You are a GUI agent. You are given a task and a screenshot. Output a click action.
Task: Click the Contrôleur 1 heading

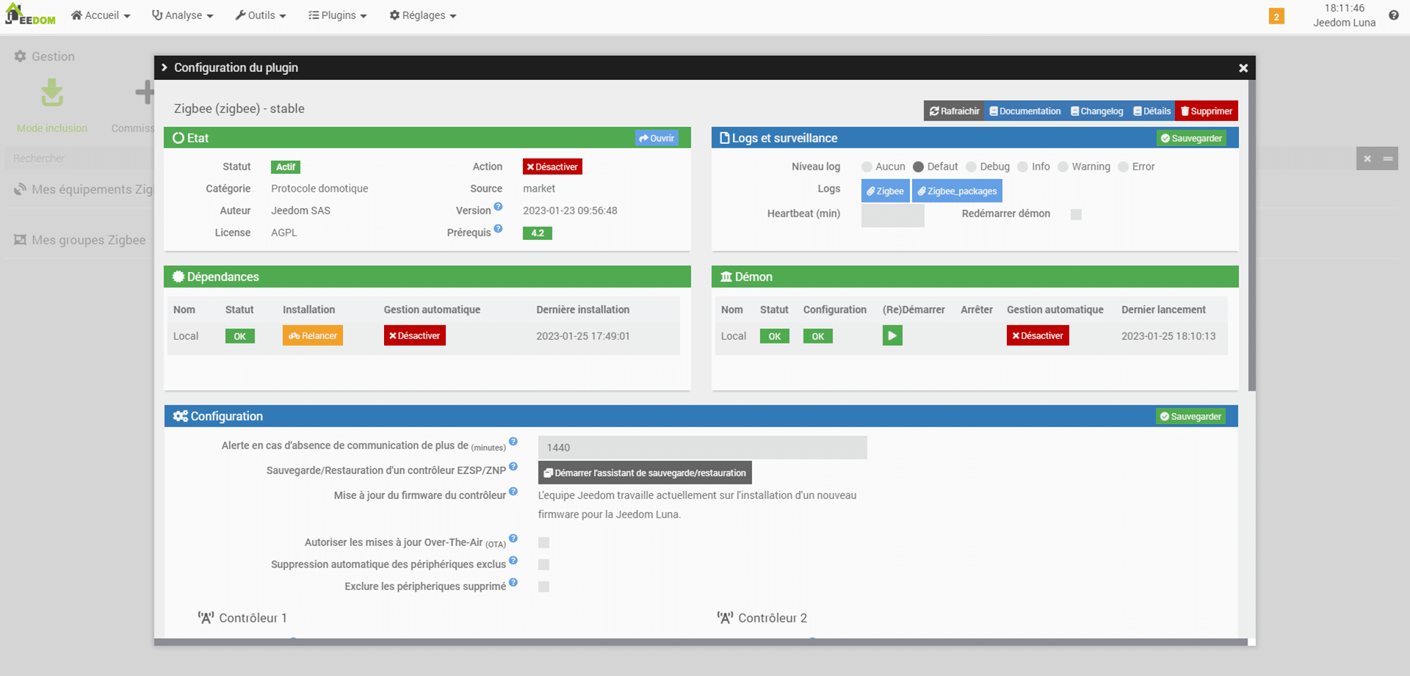[x=253, y=618]
